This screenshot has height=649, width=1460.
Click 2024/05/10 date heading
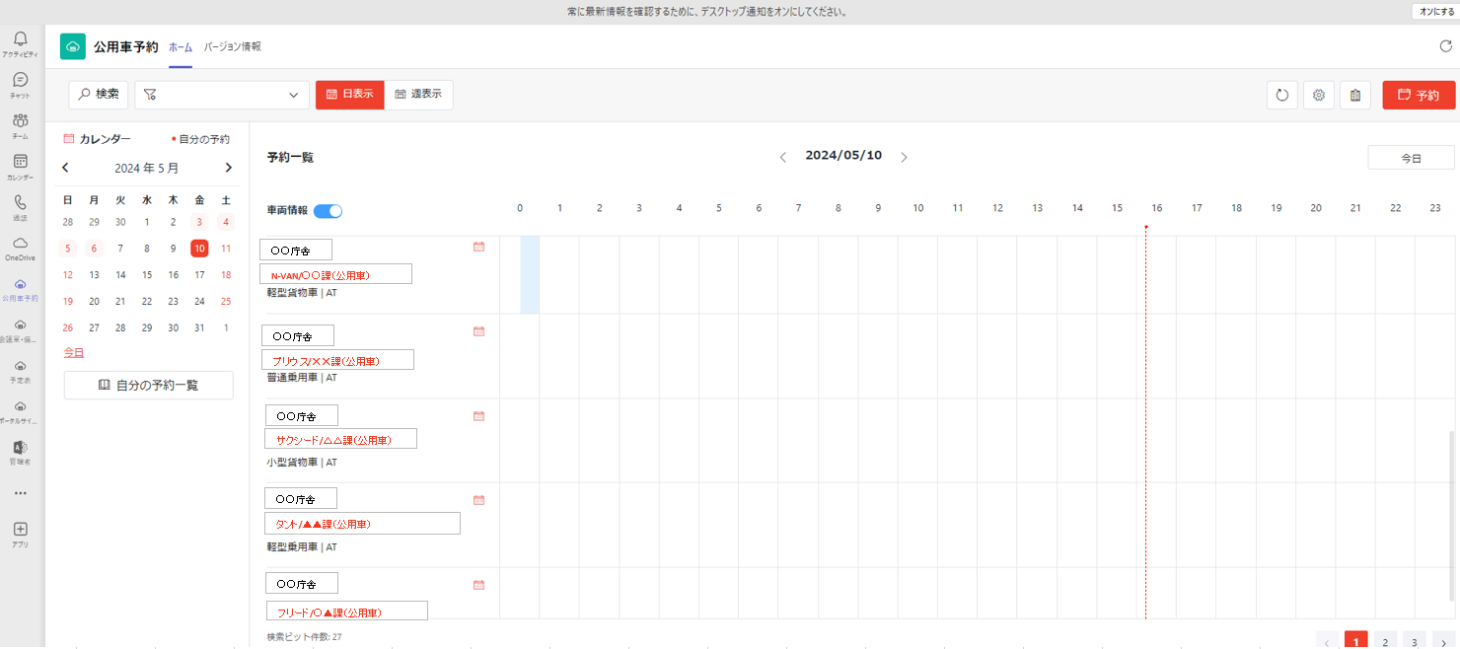click(x=843, y=156)
